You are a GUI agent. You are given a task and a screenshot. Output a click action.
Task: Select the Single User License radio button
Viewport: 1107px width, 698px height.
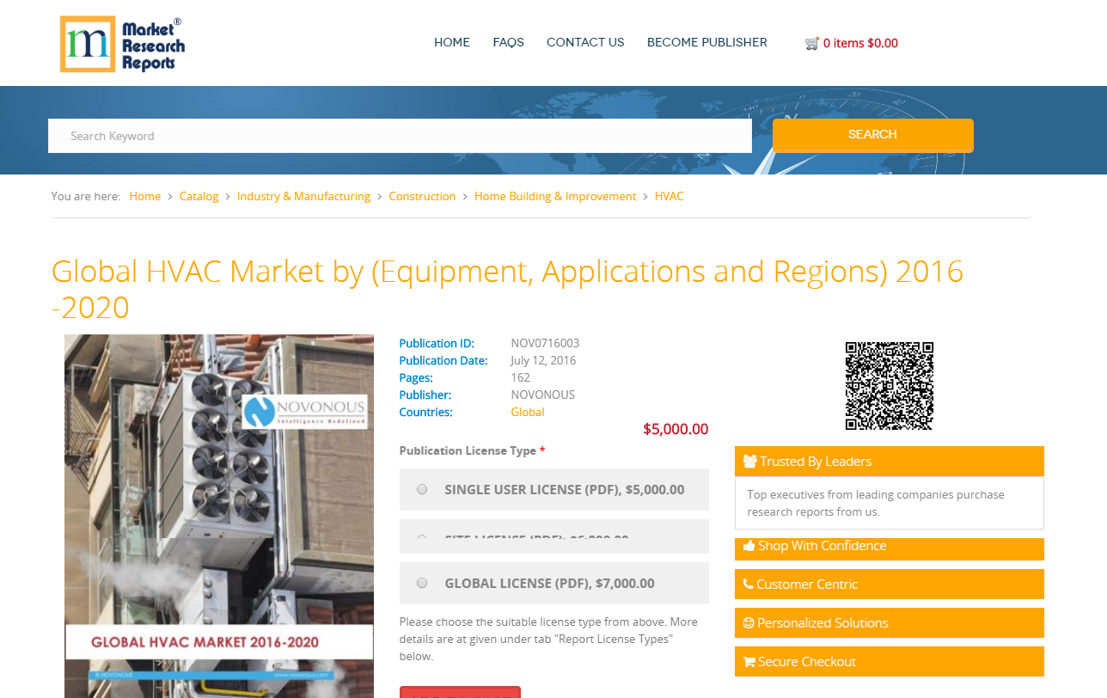pos(422,488)
